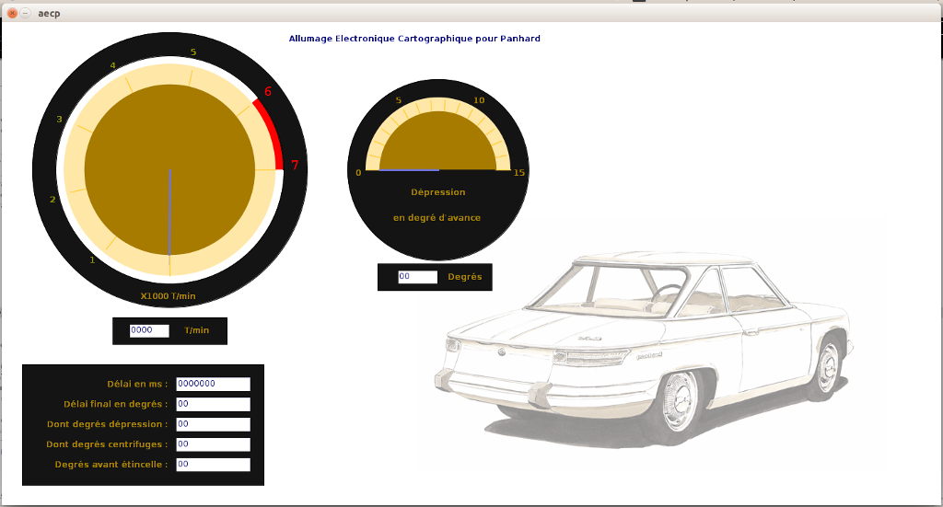
Task: Close the aecp window
Action: [11, 13]
